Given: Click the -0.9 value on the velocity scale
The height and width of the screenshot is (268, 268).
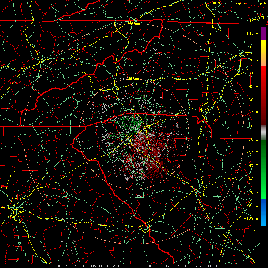Looking at the screenshot, I should click(x=253, y=126).
